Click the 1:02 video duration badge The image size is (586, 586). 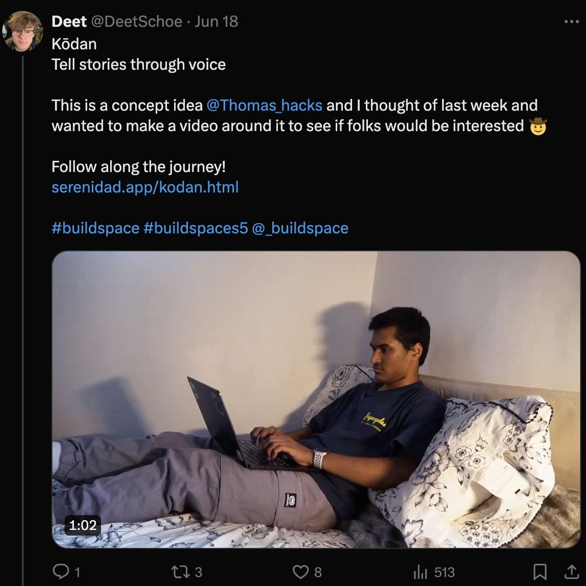[82, 525]
